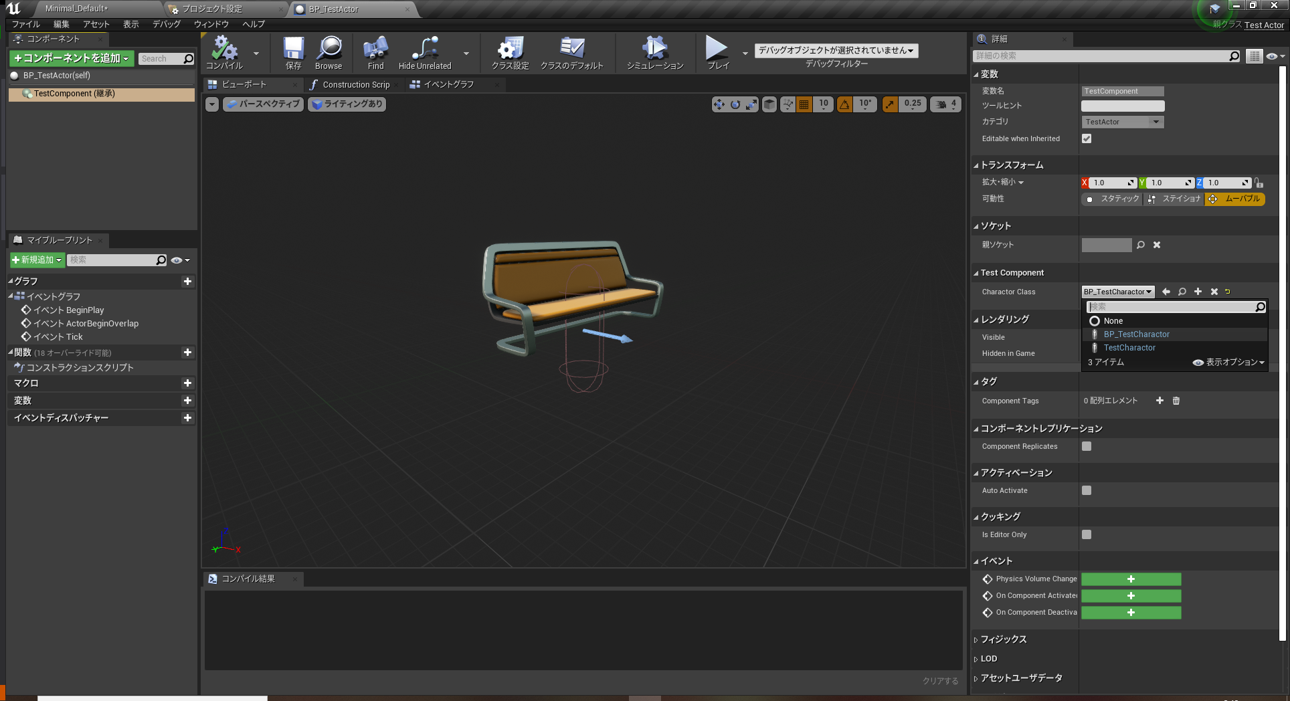This screenshot has width=1290, height=701.
Task: Select TestCharactor in class list
Action: [1129, 348]
